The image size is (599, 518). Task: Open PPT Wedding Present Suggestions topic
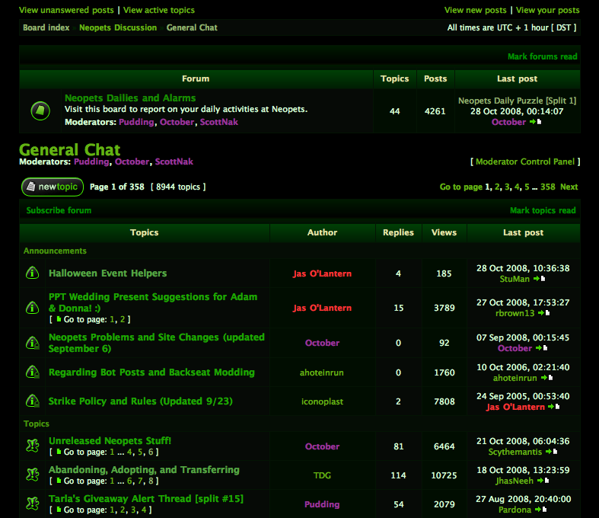tap(153, 302)
